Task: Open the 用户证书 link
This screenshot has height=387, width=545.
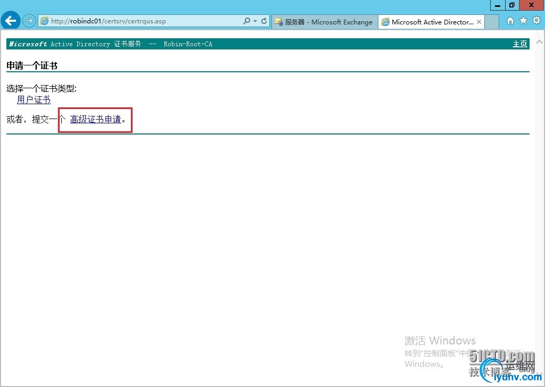Action: (34, 100)
